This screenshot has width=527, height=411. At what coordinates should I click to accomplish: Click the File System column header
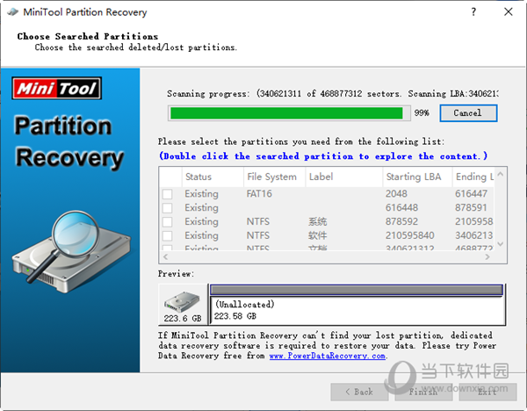point(275,177)
